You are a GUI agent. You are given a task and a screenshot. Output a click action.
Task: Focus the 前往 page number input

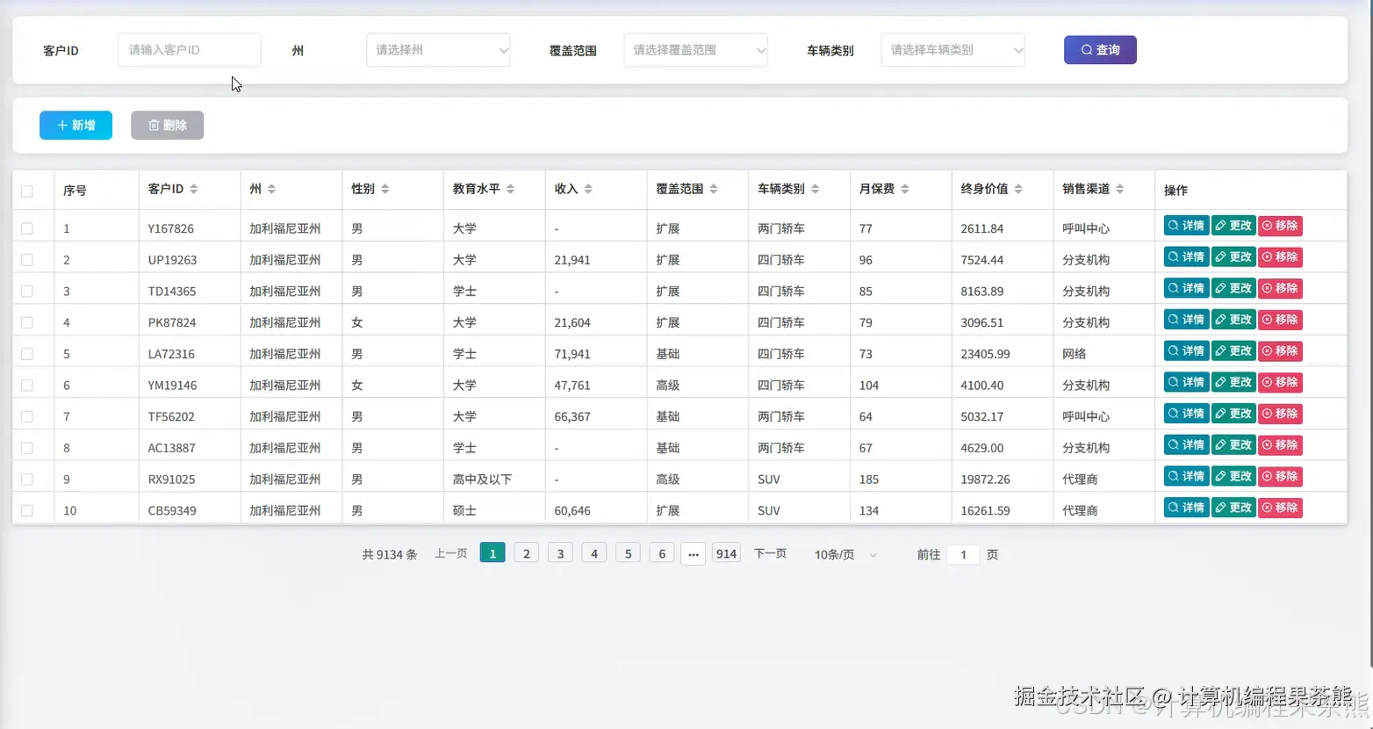coord(963,554)
